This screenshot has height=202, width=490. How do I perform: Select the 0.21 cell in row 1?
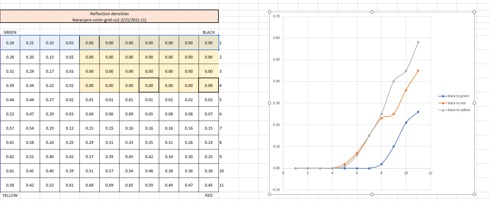[30, 43]
